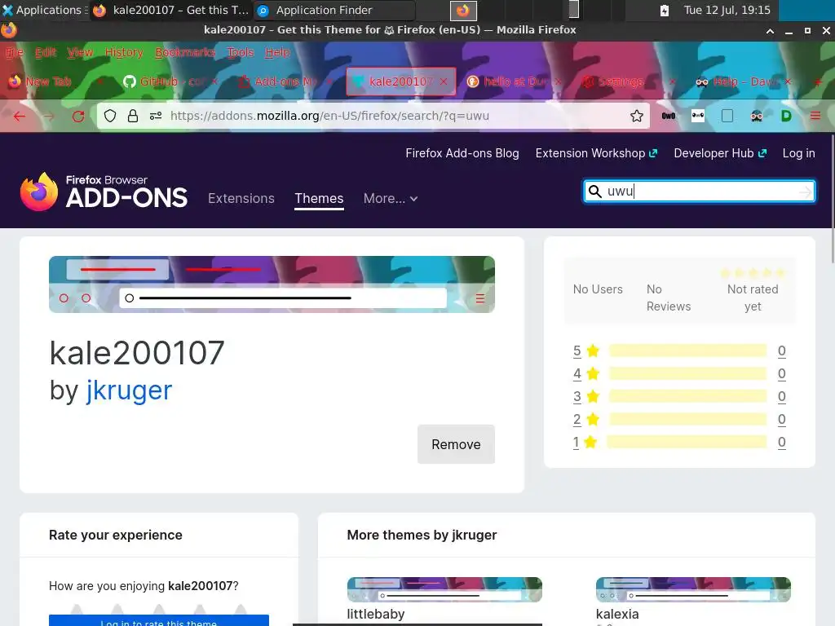Open the Firefox hamburger menu

click(815, 116)
